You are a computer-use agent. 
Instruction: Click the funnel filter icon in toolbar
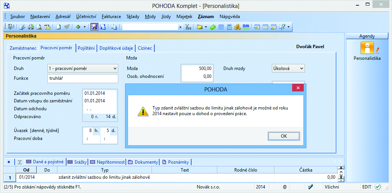point(188,27)
